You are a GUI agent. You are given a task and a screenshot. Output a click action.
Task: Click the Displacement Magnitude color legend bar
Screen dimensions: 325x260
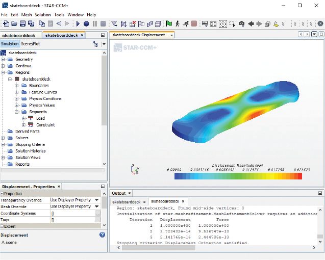pos(238,176)
